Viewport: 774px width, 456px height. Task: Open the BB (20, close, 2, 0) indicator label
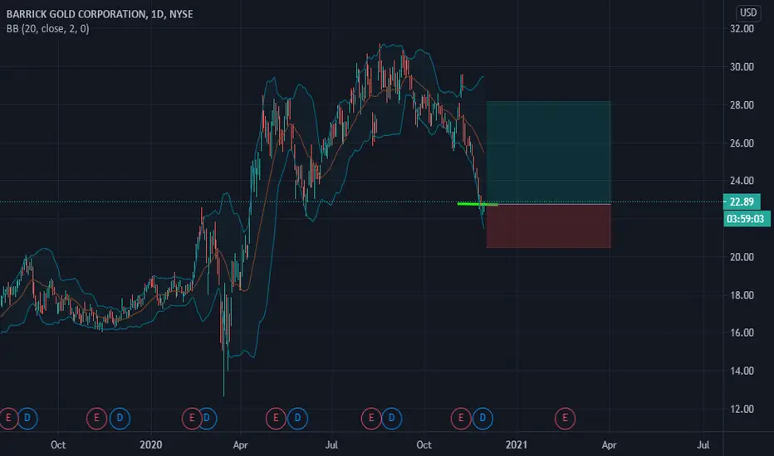[48, 28]
